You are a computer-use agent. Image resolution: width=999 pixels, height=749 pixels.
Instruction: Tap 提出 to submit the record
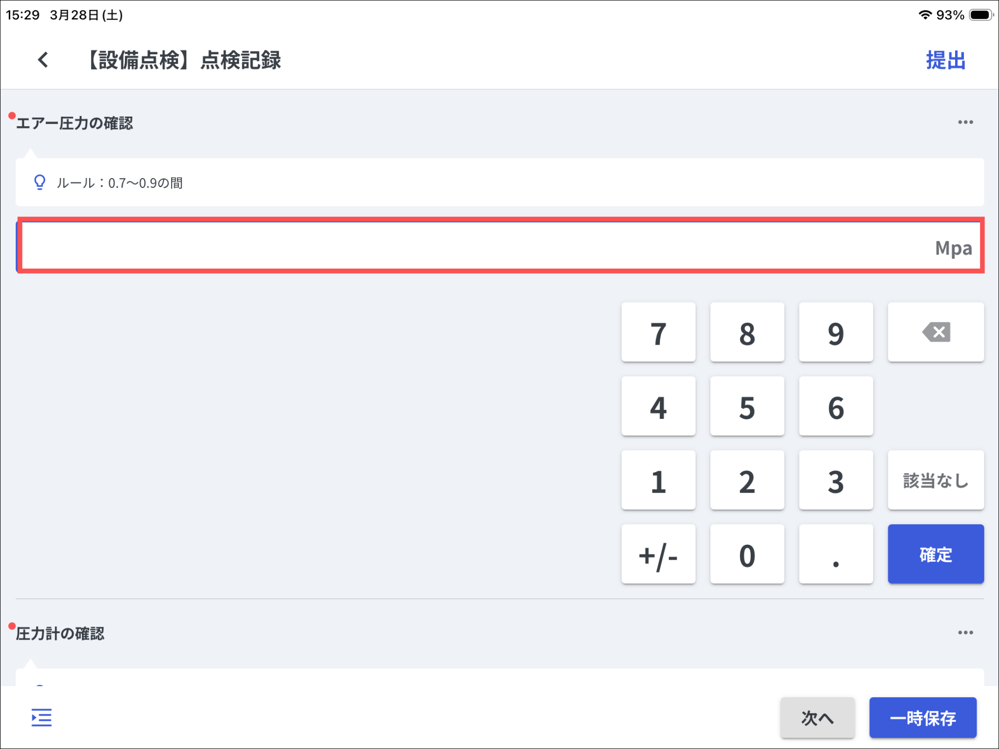(x=945, y=60)
